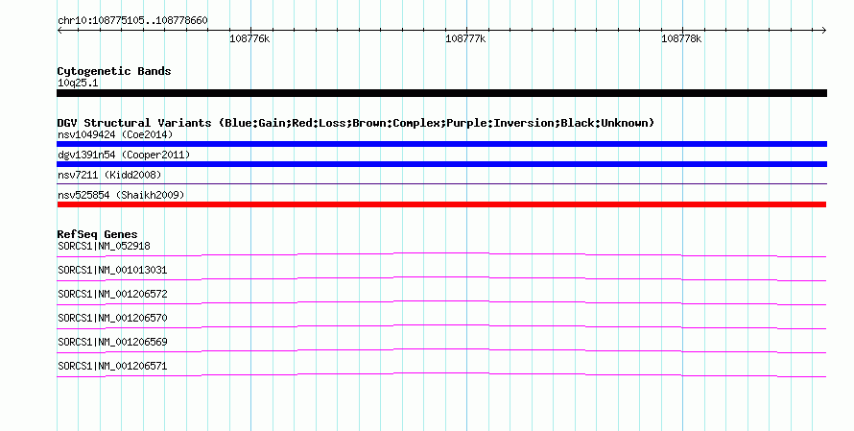The width and height of the screenshot is (854, 431).
Task: Click the RefSeq Genes track title
Action: [x=97, y=234]
